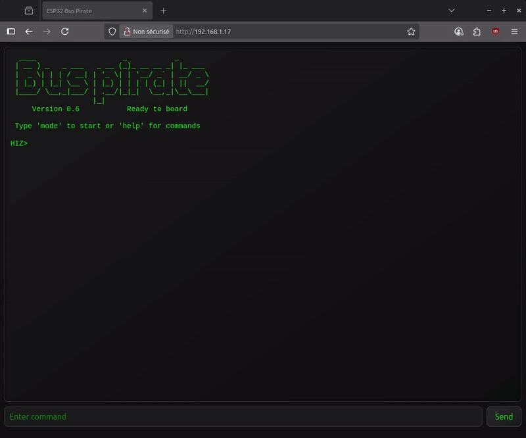Bookmark this page with the star
The width and height of the screenshot is (526, 438).
(411, 32)
